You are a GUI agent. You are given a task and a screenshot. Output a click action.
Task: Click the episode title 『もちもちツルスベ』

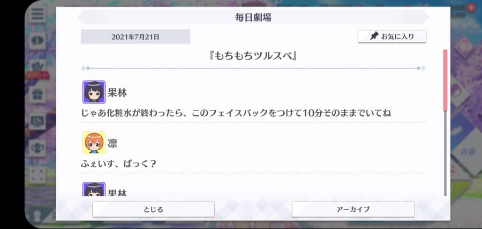253,56
